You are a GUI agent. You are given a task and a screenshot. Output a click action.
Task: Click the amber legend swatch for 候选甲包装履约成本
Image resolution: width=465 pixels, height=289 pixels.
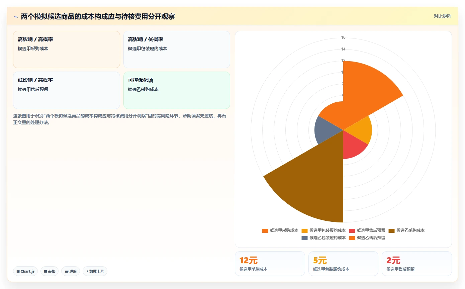click(304, 230)
